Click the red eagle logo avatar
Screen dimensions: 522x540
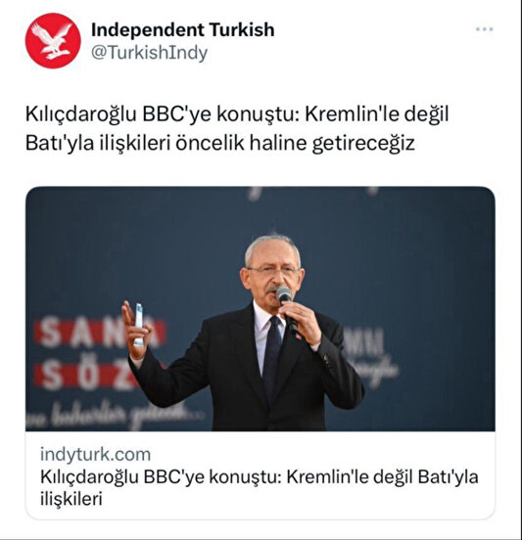[x=53, y=41]
